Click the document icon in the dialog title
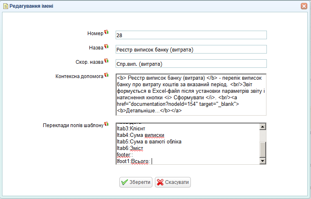The image size is (311, 199). (x=6, y=6)
